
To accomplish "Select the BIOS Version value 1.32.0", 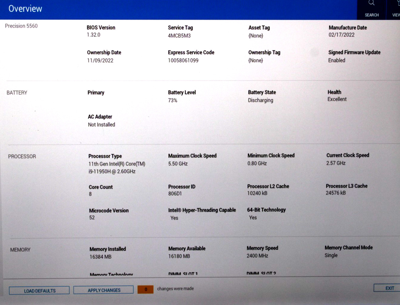I will coord(93,35).
